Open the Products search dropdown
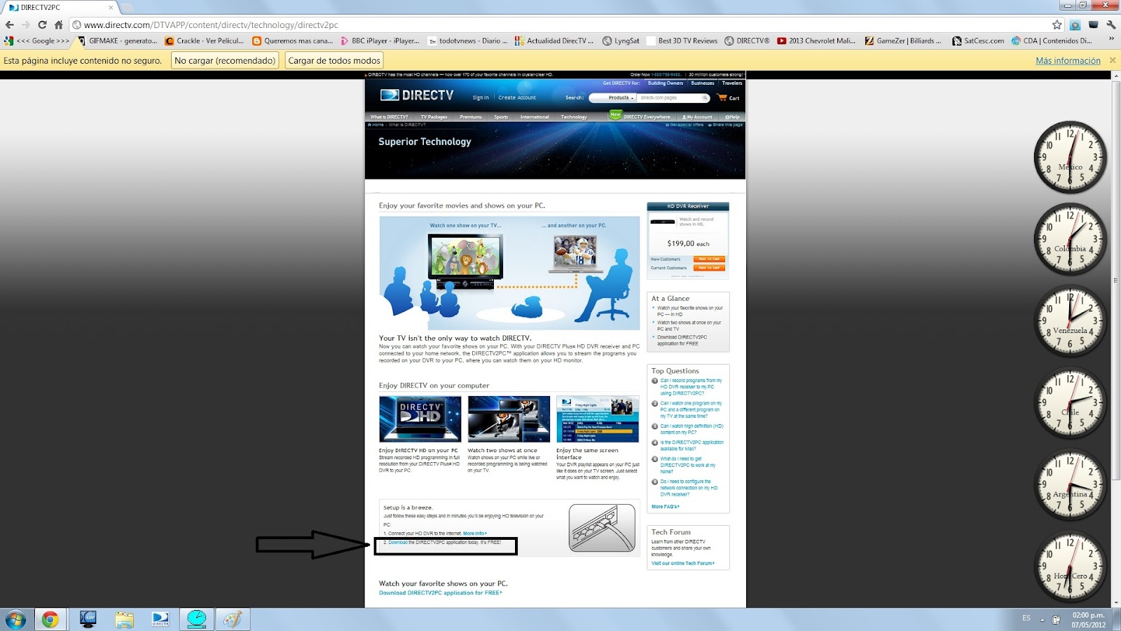The width and height of the screenshot is (1121, 631). tap(619, 98)
